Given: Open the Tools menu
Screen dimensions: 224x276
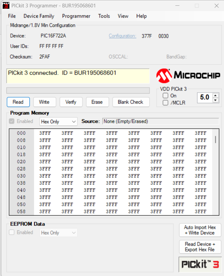Looking at the screenshot, I should 104,16.
